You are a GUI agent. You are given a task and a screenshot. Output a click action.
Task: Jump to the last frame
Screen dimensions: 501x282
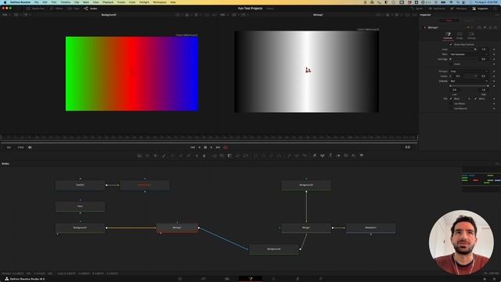218,147
